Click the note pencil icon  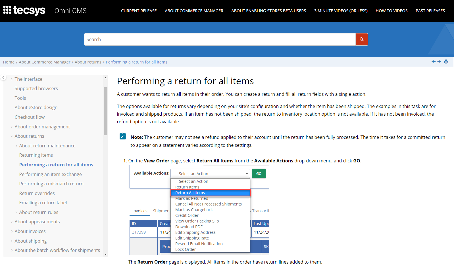tap(123, 136)
